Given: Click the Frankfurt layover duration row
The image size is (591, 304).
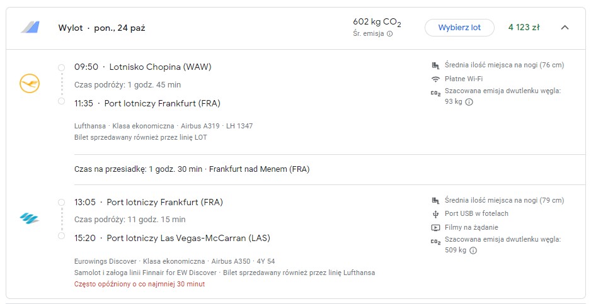Looking at the screenshot, I should click(x=192, y=169).
